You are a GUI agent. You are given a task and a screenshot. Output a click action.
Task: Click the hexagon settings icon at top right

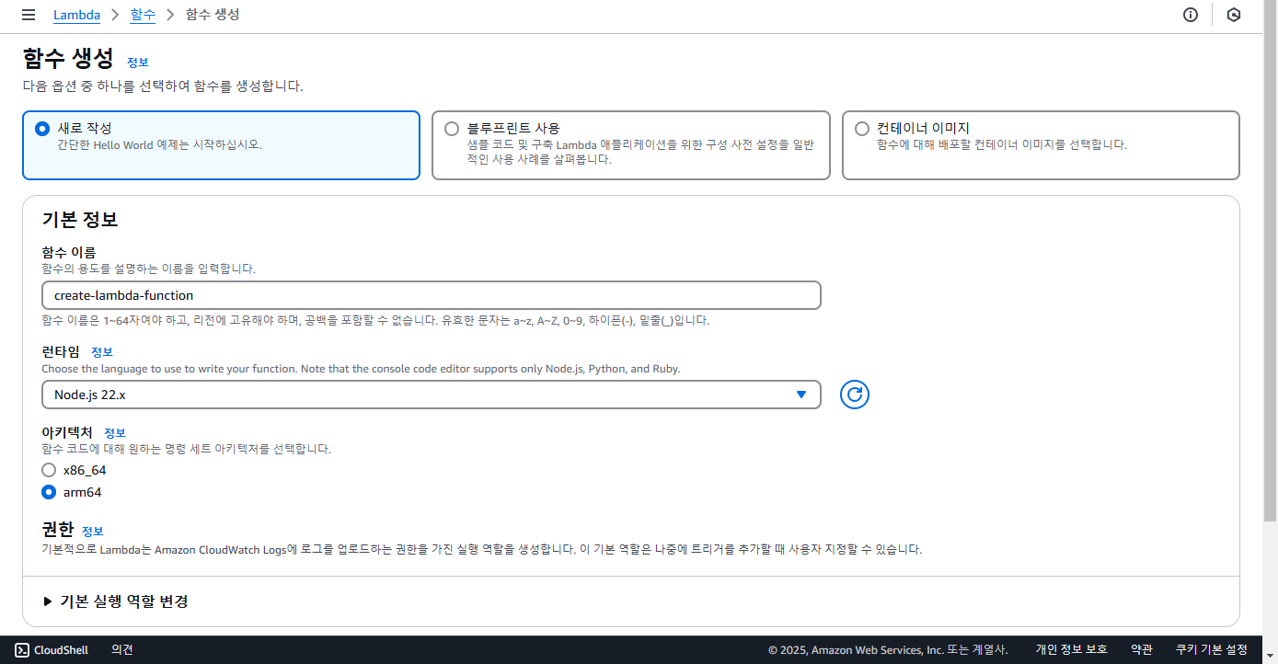pos(1234,15)
